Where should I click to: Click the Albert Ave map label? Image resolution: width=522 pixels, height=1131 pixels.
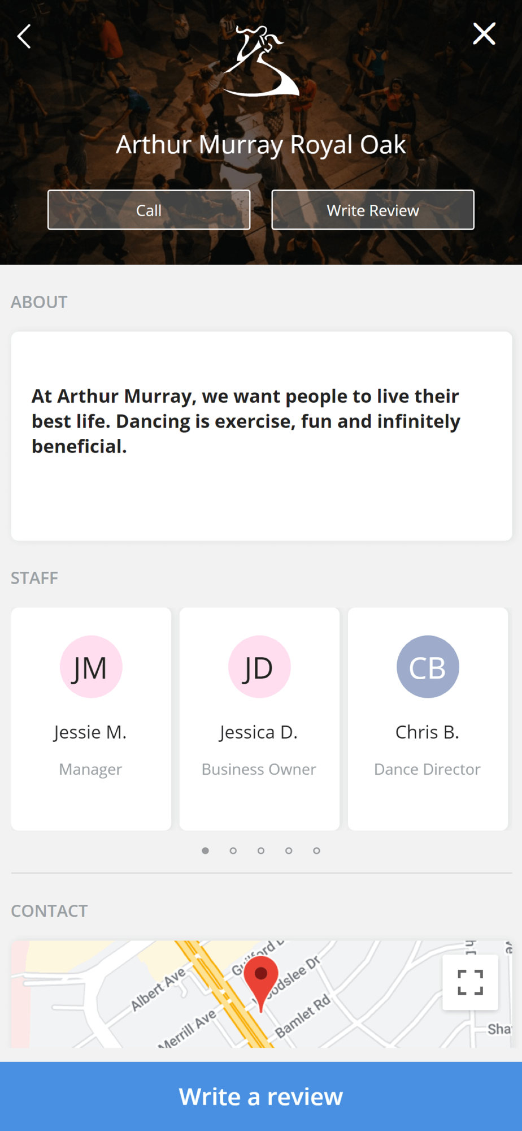(159, 989)
